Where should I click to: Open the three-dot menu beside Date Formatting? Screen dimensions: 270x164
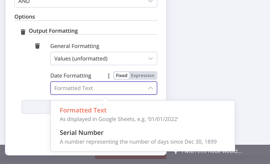coord(109,76)
